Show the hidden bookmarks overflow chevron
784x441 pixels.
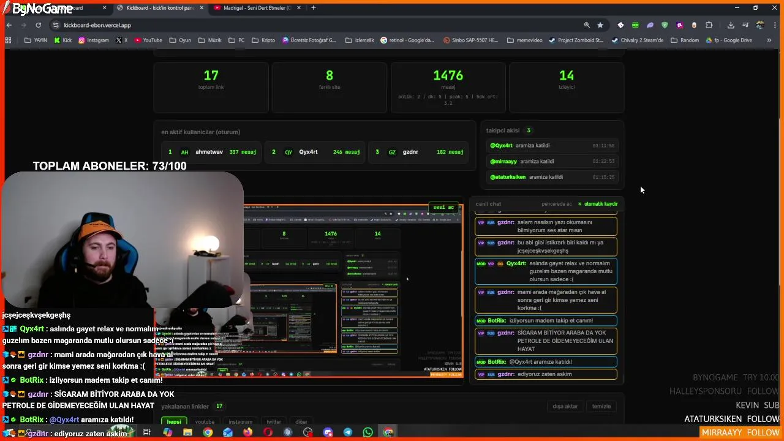pos(769,40)
